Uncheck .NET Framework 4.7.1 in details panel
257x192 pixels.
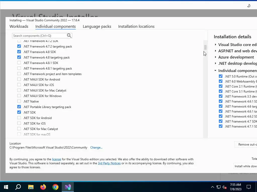[x=221, y=126]
